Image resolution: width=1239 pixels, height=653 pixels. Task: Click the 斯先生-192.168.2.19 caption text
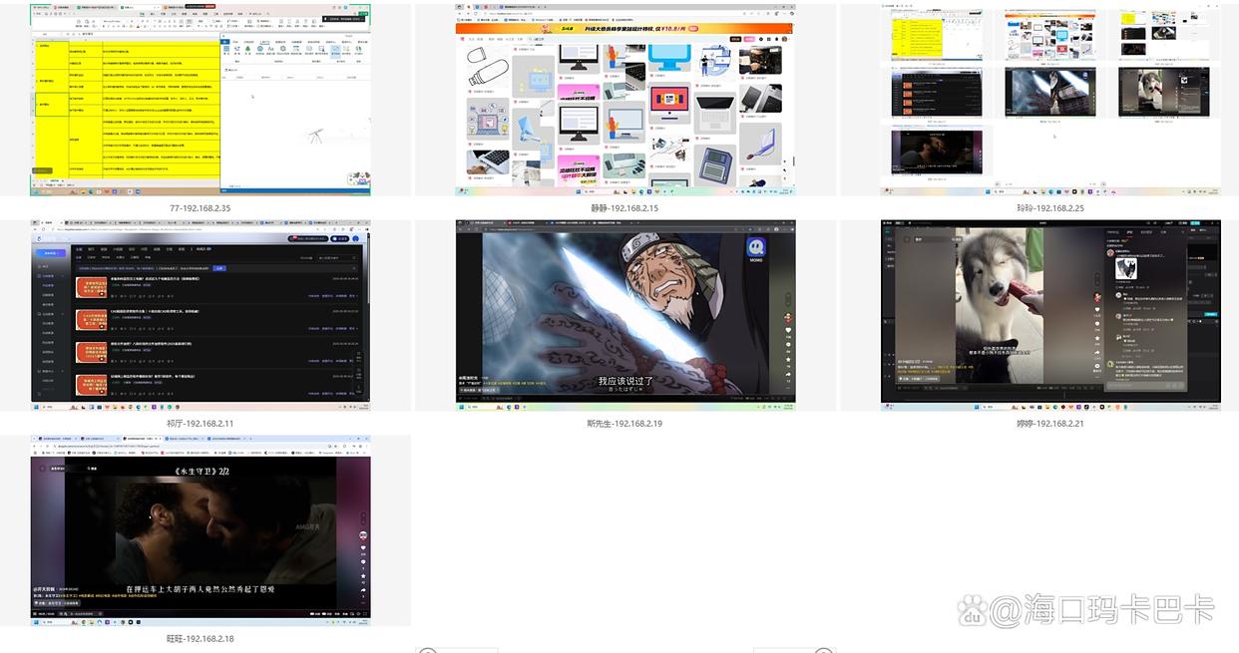point(625,424)
